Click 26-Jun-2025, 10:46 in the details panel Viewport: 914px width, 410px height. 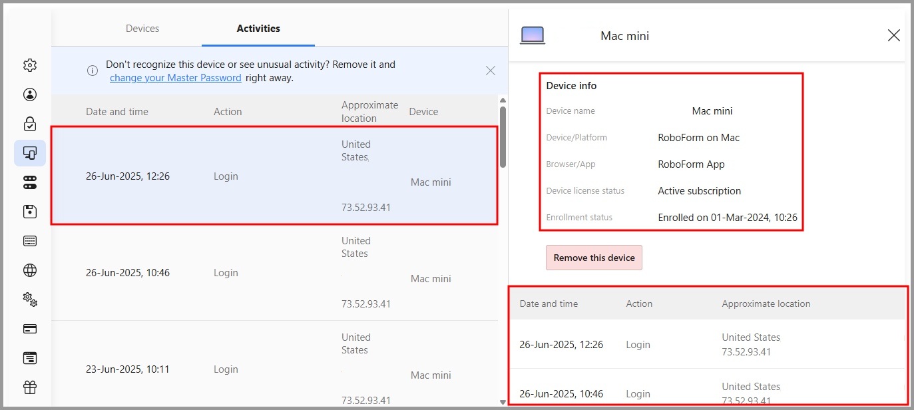click(x=561, y=394)
